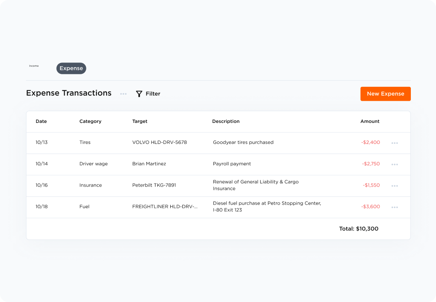Image resolution: width=436 pixels, height=302 pixels.
Task: Expand the truncated FREIGHTLINER HLD-DRV target
Action: pos(165,206)
